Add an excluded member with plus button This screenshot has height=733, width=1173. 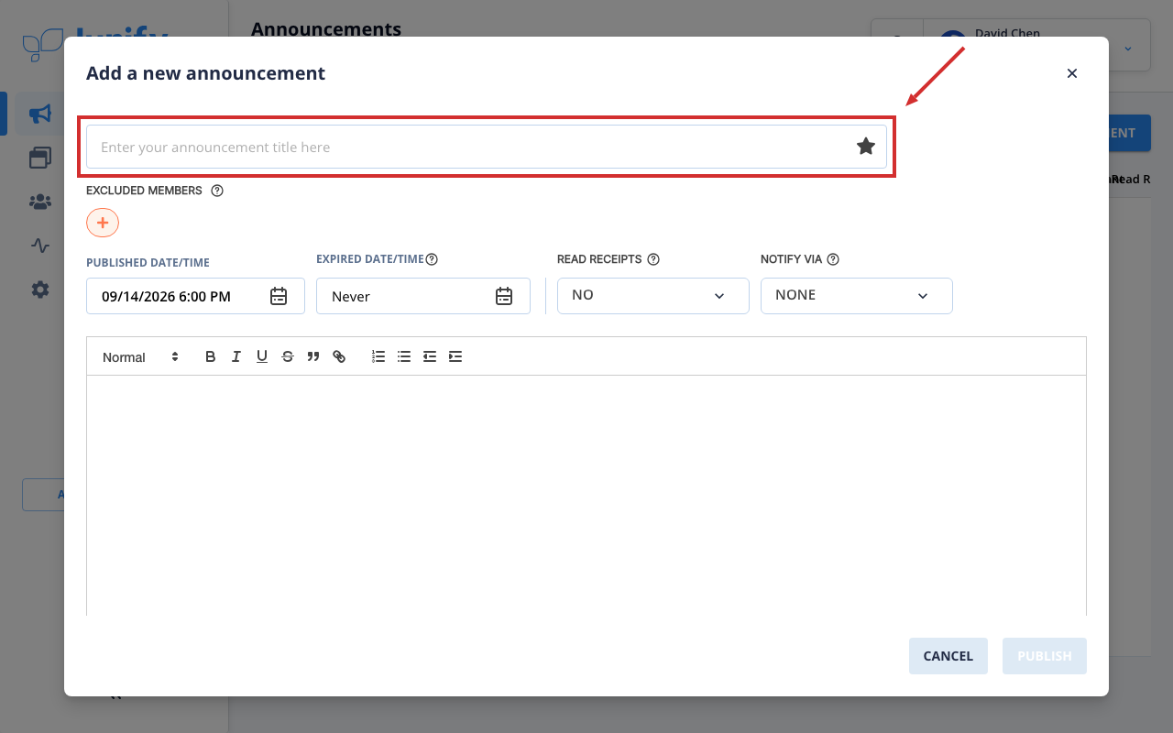[x=103, y=223]
